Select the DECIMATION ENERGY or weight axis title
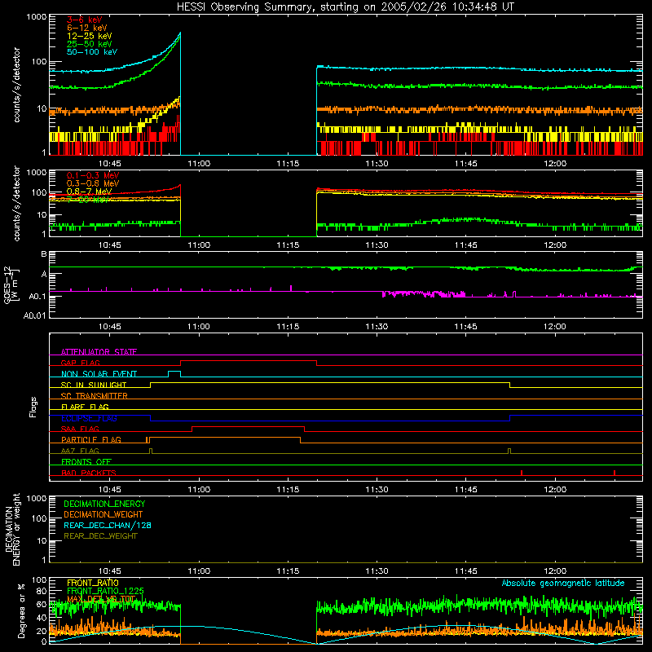Image resolution: width=652 pixels, height=652 pixels. (x=12, y=529)
